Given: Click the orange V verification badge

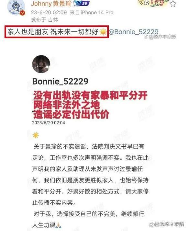Looking at the screenshot, I should [22, 13].
